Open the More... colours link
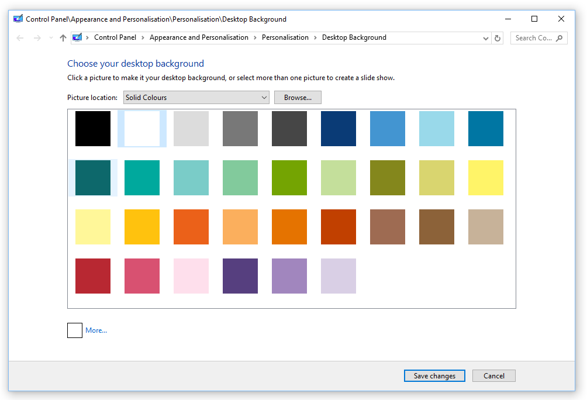This screenshot has height=400, width=587. tap(96, 330)
